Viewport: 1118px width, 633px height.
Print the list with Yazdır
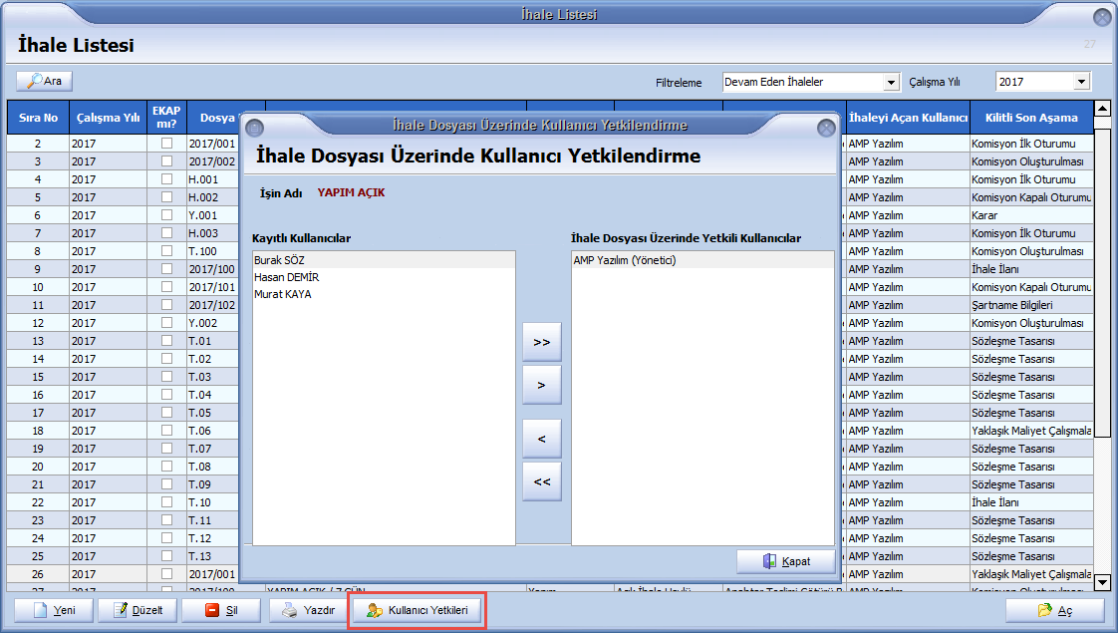(308, 610)
